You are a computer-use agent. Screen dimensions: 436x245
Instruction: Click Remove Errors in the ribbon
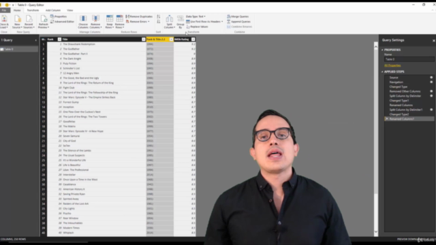pyautogui.click(x=138, y=22)
